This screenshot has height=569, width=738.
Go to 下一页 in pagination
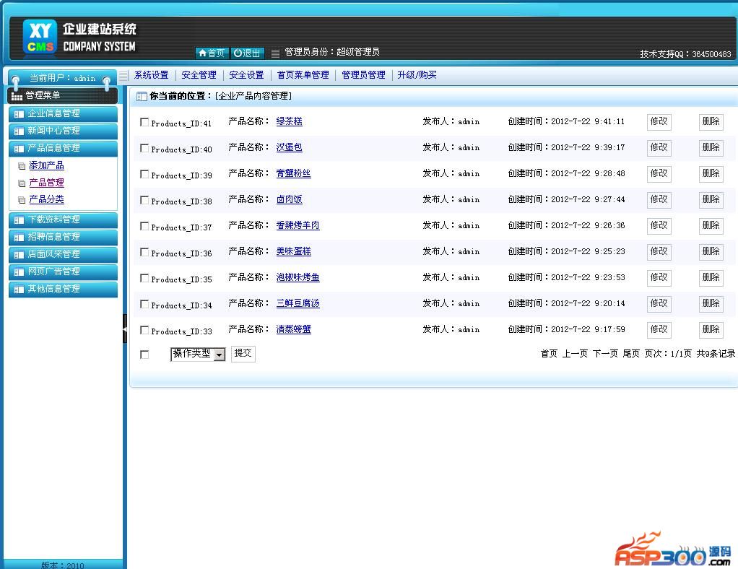click(605, 354)
